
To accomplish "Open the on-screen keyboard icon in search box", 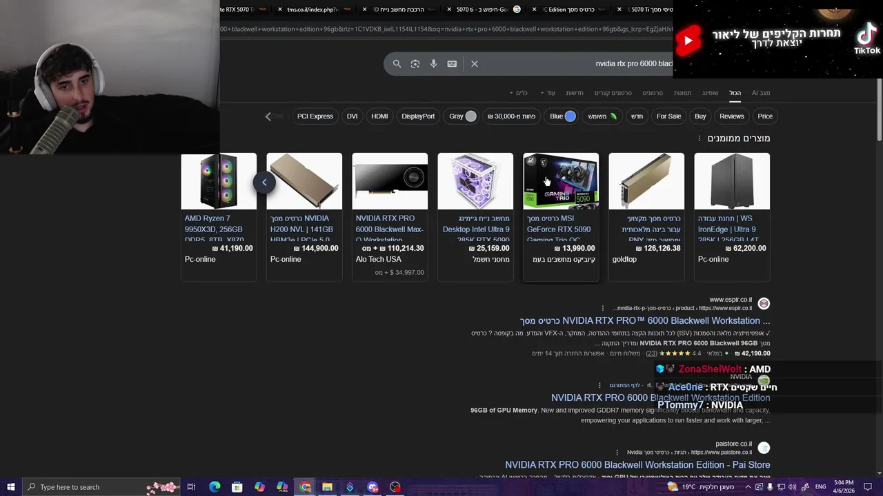I will (452, 63).
